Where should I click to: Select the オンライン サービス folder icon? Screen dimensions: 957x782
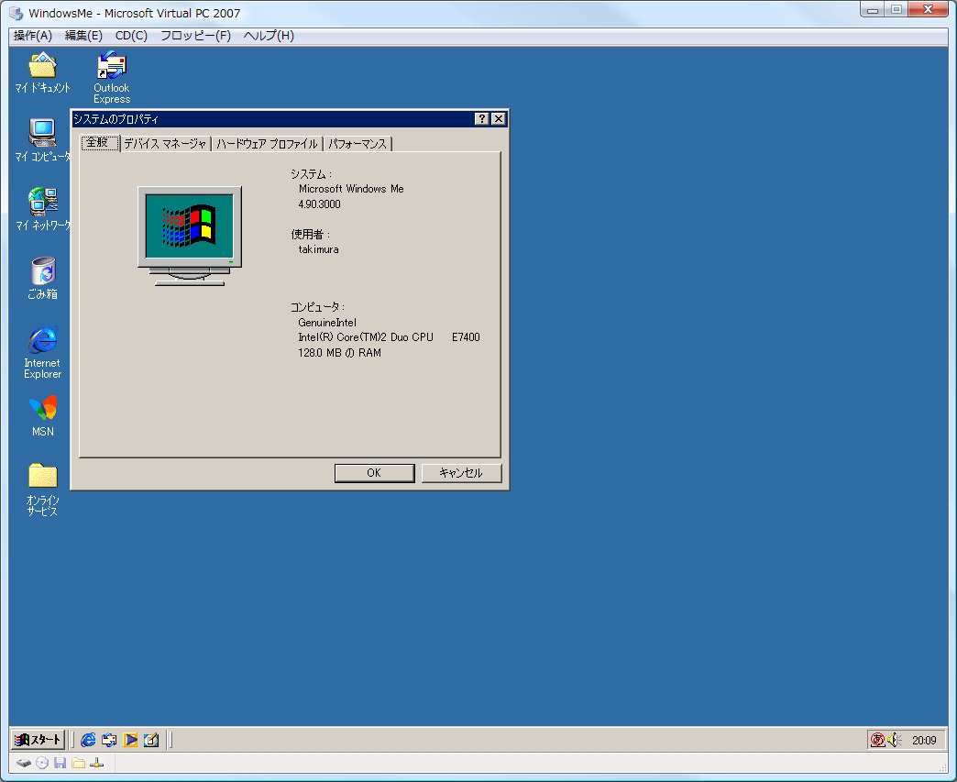click(43, 490)
